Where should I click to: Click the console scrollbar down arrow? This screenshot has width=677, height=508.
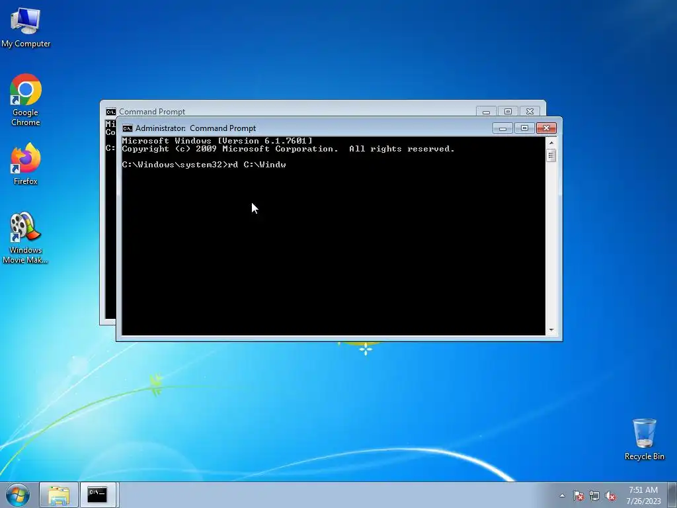[551, 330]
